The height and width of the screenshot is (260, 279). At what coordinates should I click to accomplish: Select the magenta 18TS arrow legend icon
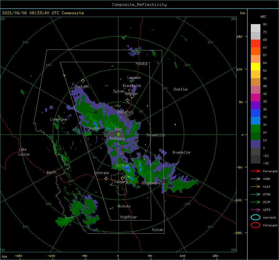click(255, 210)
